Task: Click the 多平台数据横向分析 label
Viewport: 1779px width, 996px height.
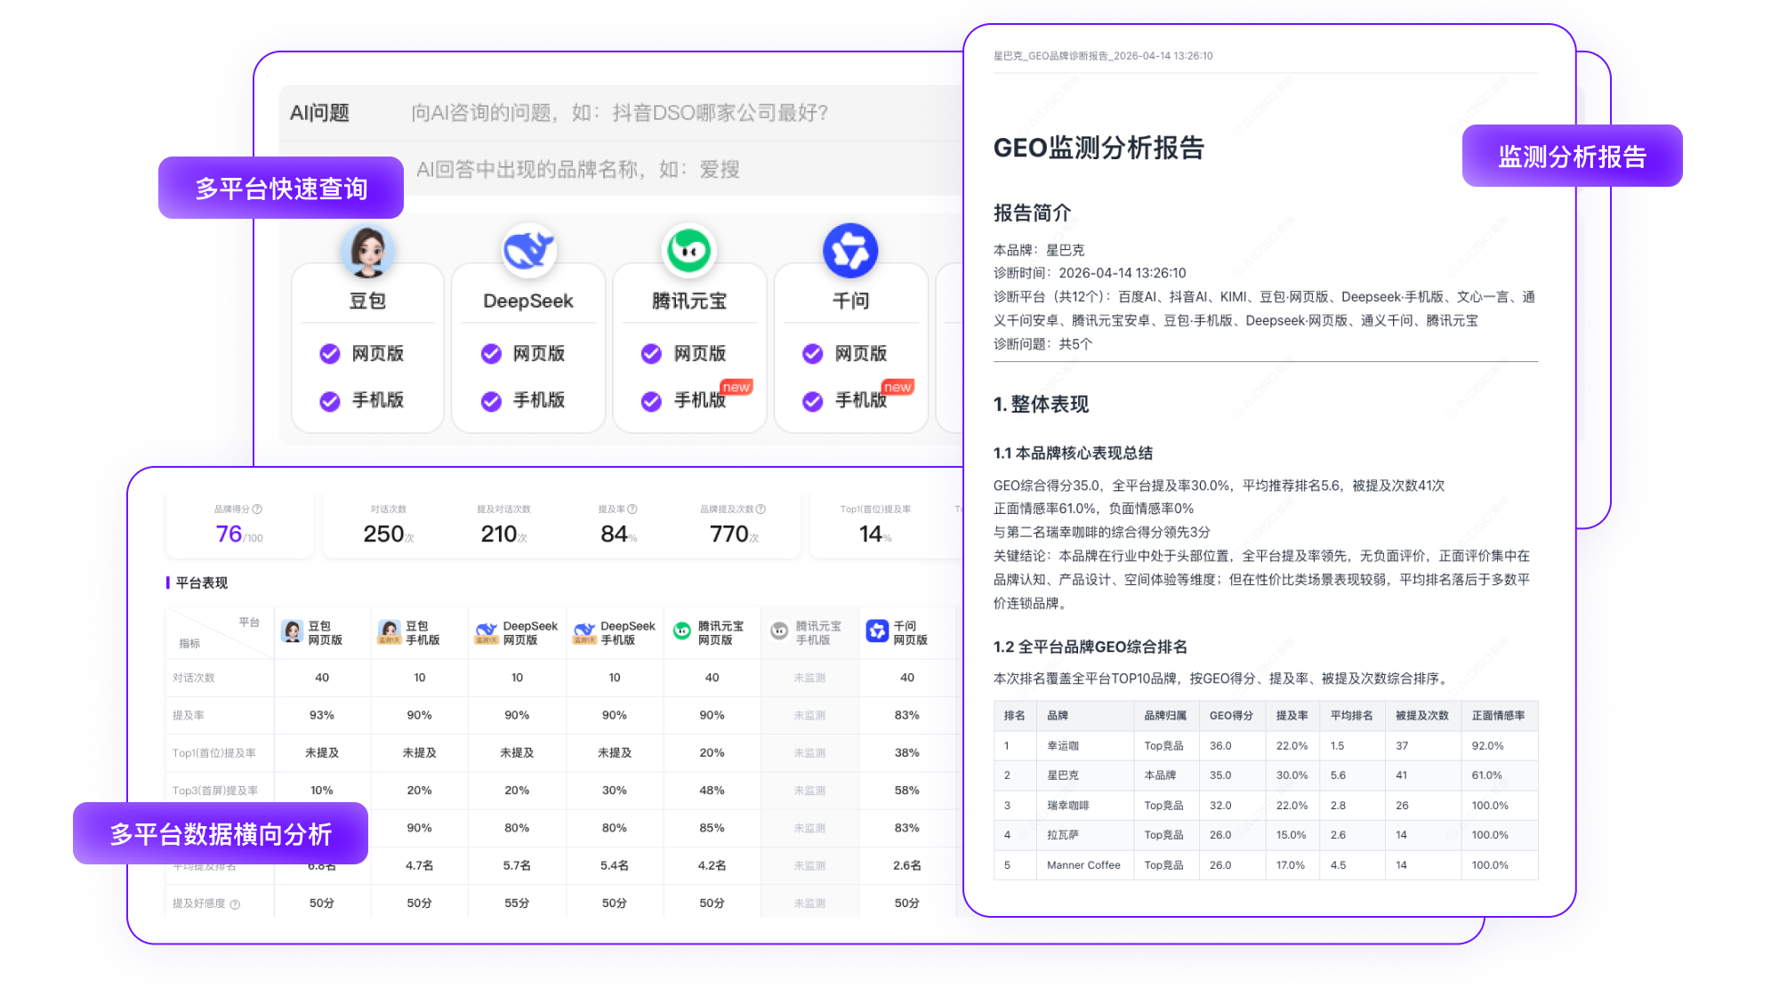Action: 221,834
